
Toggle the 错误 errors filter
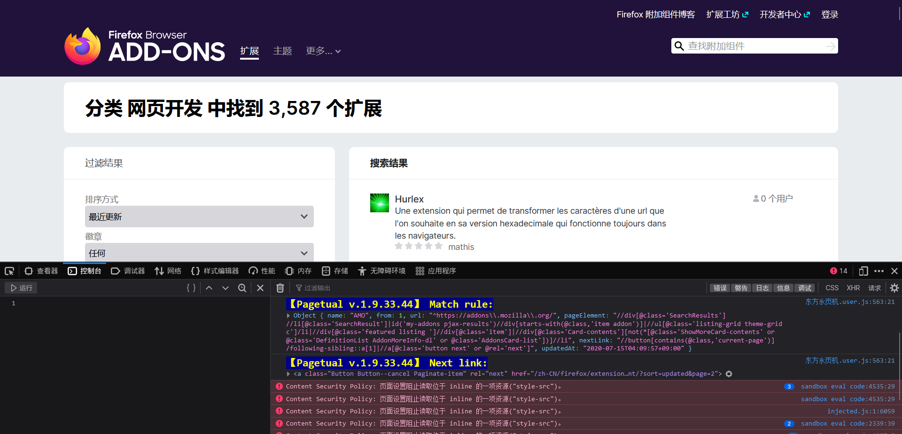click(x=720, y=287)
